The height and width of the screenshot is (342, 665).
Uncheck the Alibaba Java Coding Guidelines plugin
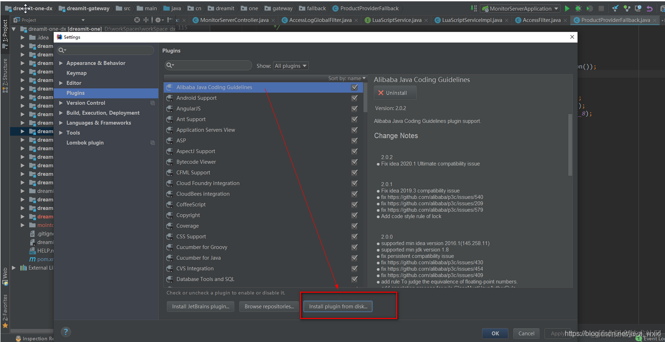pos(354,87)
